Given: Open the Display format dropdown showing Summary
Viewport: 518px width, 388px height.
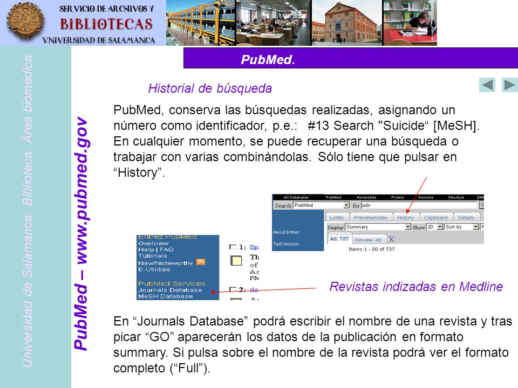Looking at the screenshot, I should click(378, 227).
